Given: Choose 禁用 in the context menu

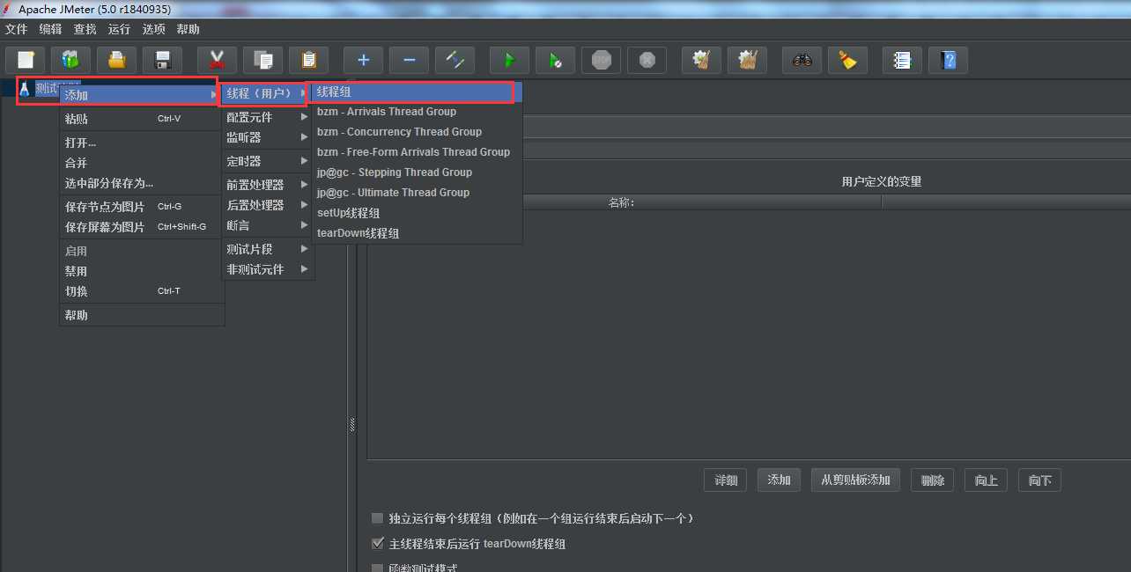Looking at the screenshot, I should coord(142,271).
